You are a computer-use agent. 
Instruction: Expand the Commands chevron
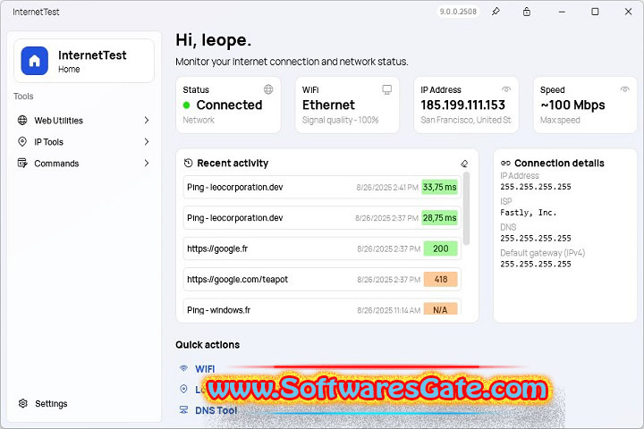147,163
